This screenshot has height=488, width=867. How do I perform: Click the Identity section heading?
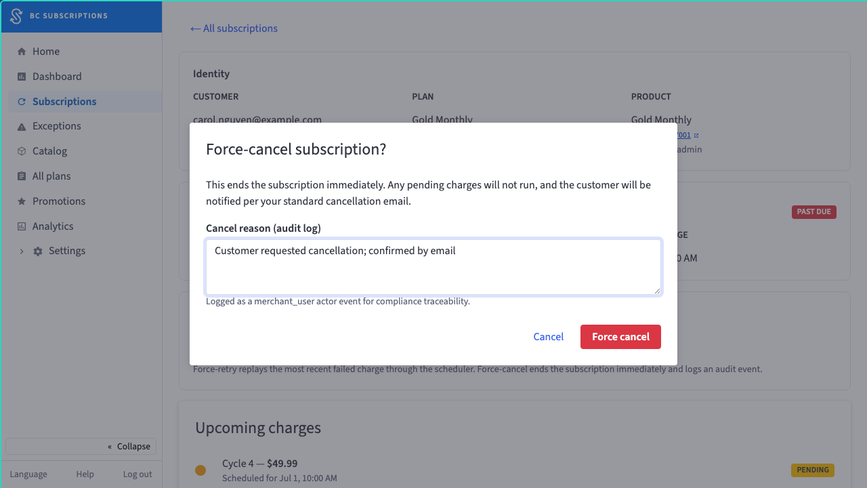(x=211, y=74)
